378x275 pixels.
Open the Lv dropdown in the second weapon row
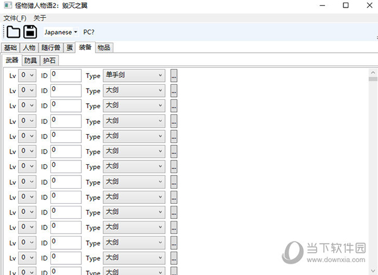(28, 91)
